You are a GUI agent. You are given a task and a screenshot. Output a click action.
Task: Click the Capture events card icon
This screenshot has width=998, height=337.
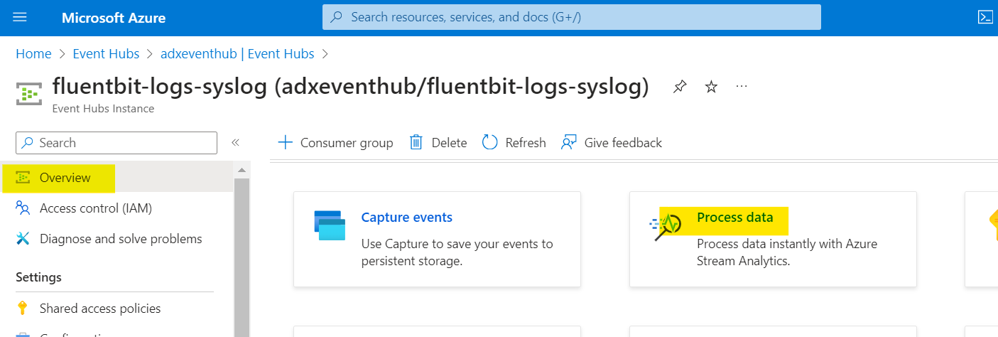(x=330, y=225)
